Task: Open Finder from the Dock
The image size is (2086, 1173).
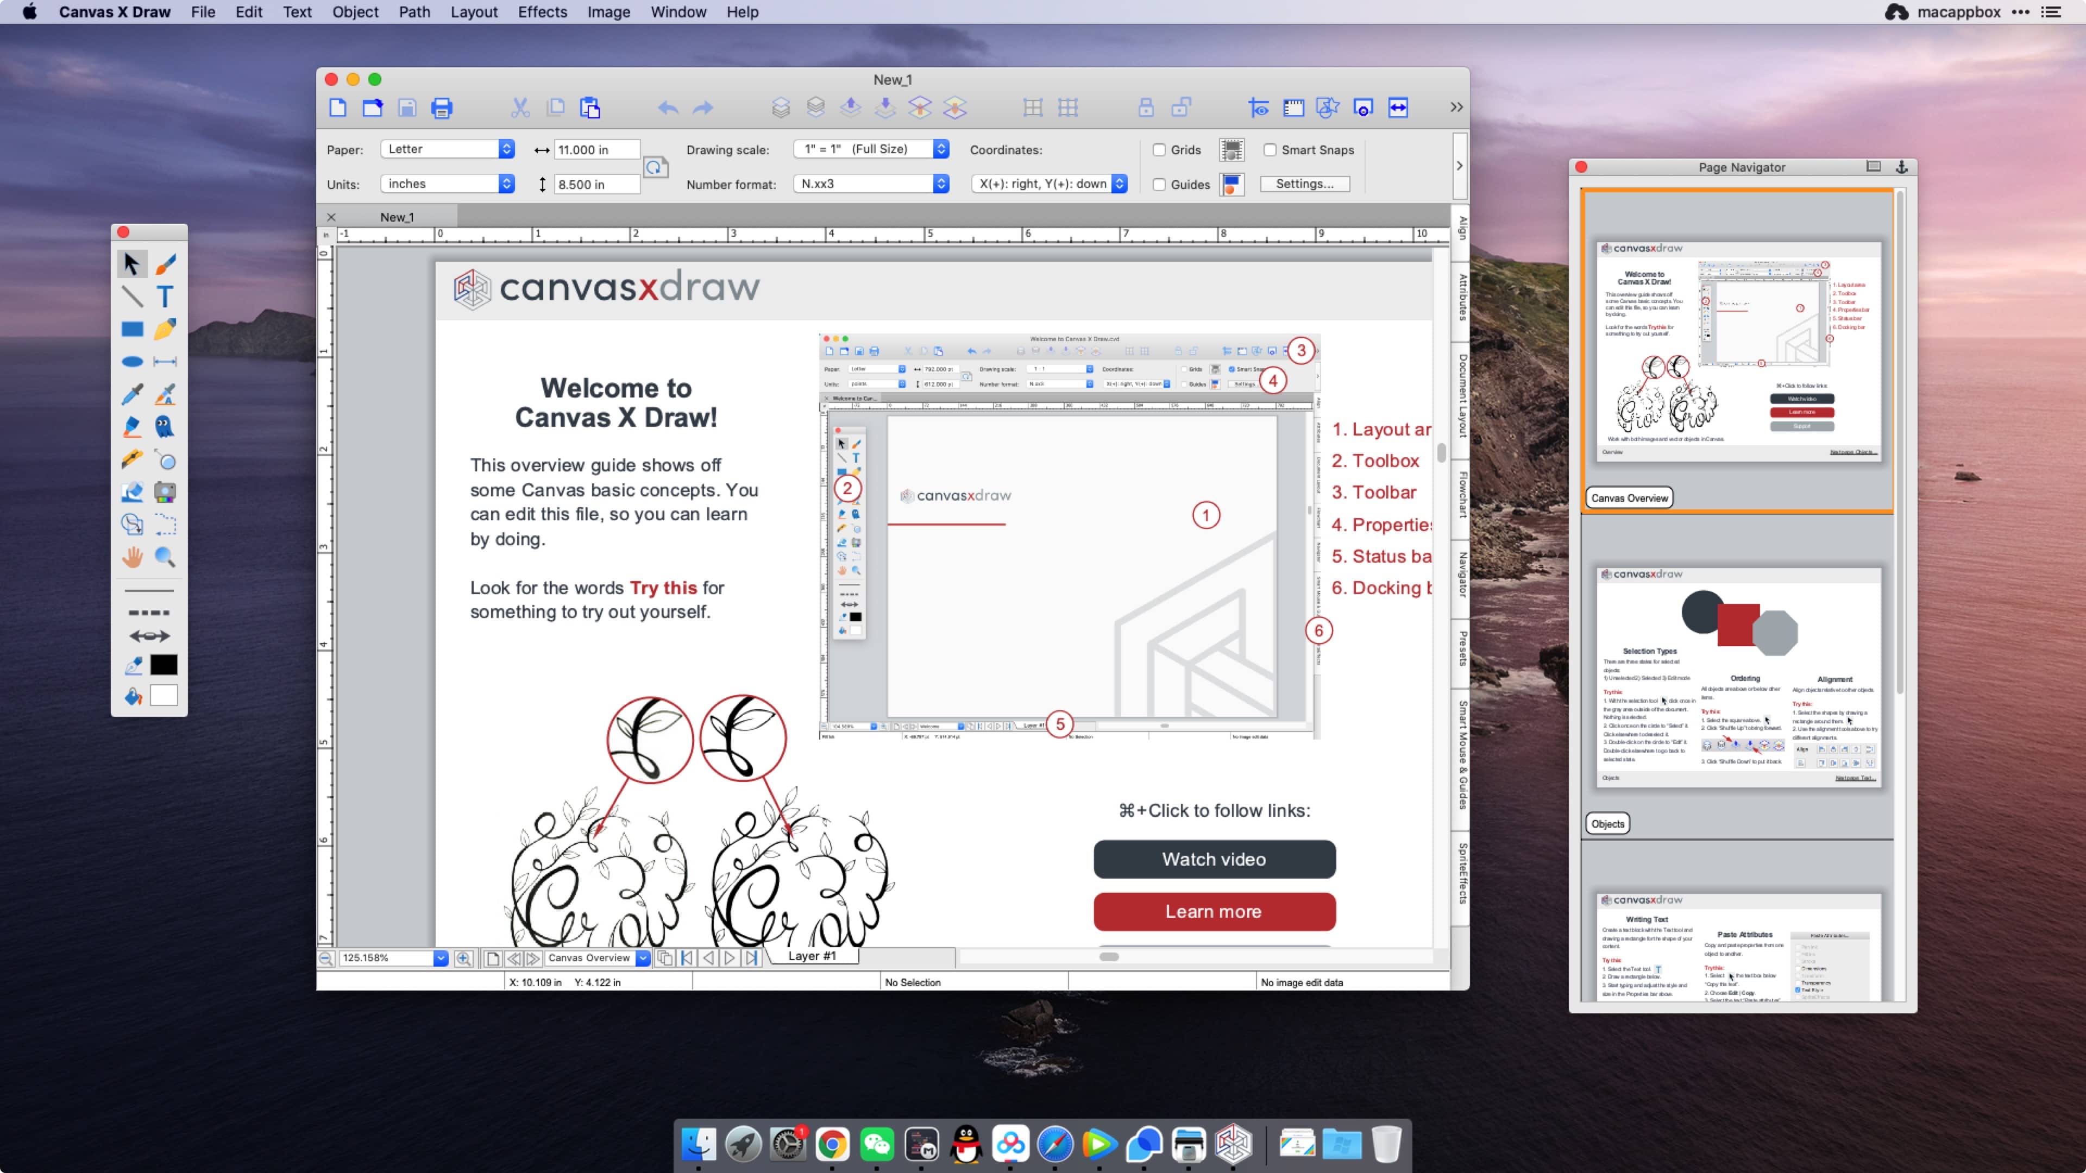Action: 698,1144
